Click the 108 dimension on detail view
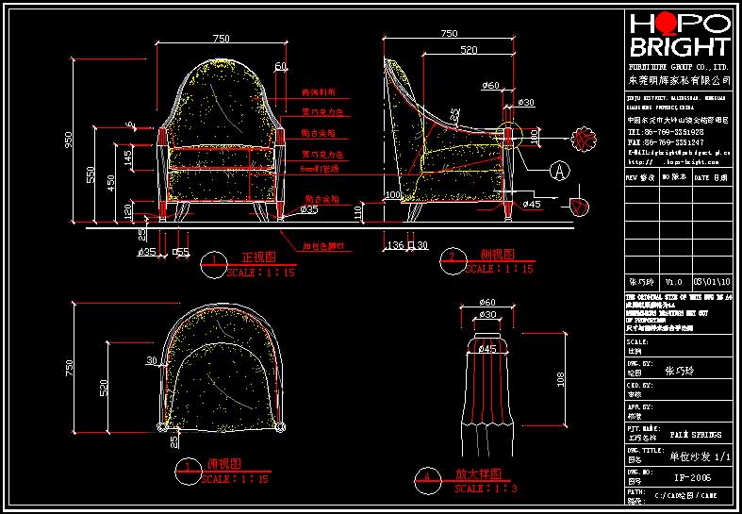Image resolution: width=742 pixels, height=514 pixels. coord(561,379)
